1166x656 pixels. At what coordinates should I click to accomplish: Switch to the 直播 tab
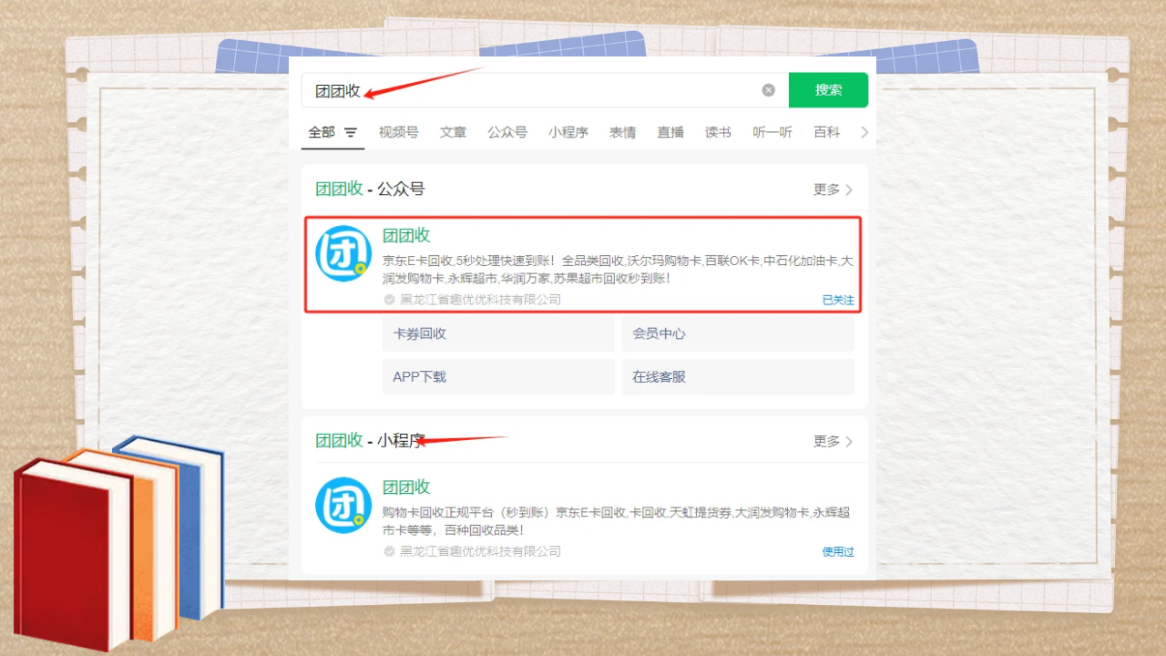[x=670, y=132]
